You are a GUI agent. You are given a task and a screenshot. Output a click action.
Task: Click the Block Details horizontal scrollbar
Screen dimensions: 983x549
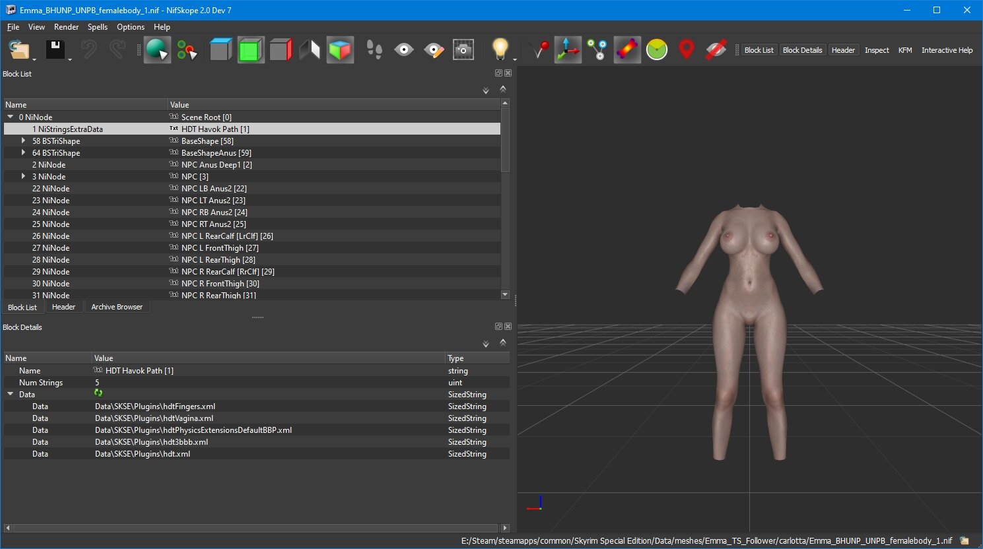coord(256,528)
